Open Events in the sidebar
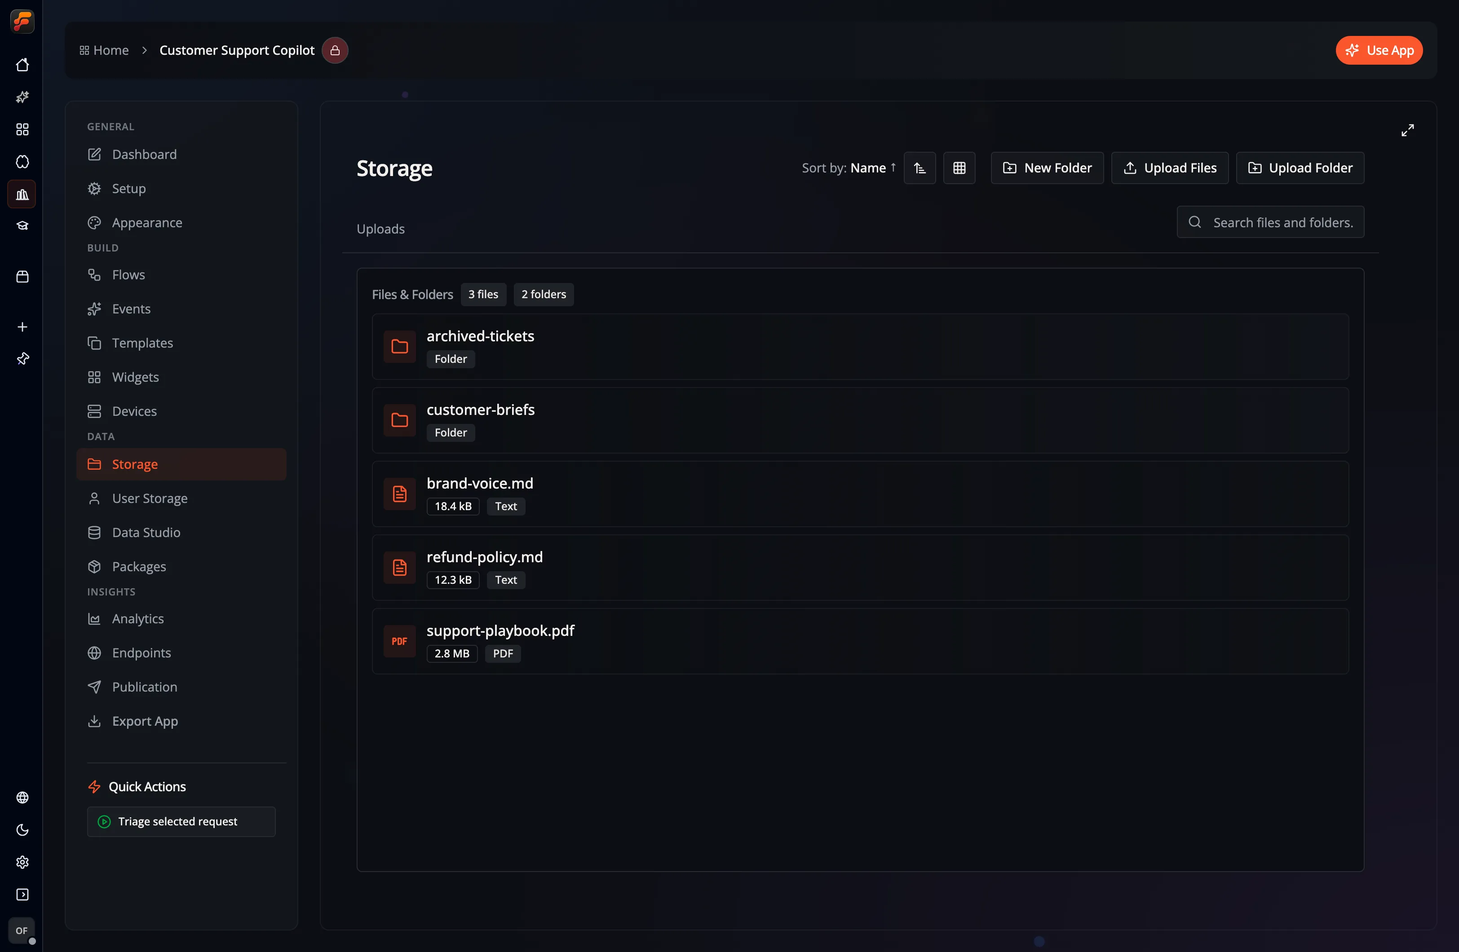1459x952 pixels. 181,309
